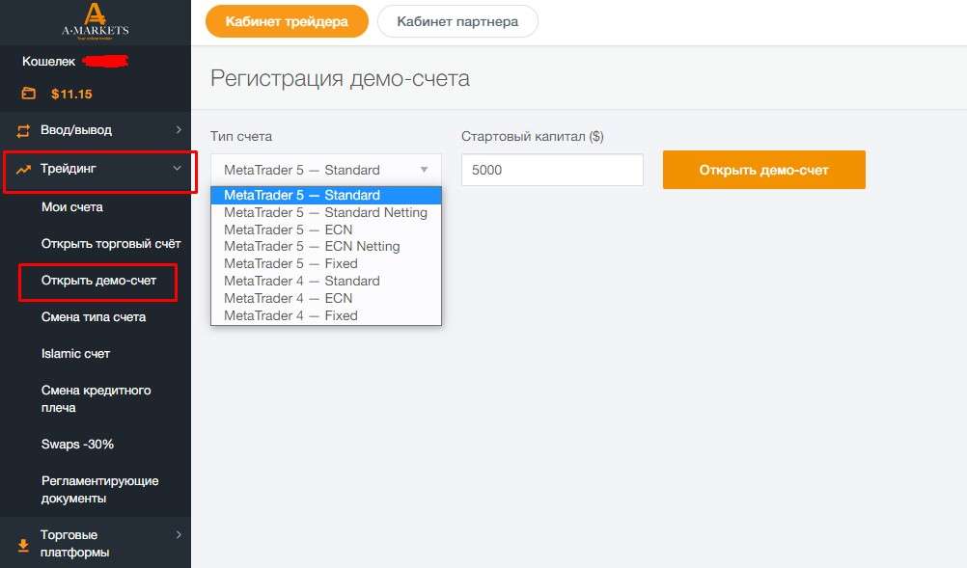The height and width of the screenshot is (568, 967).
Task: Choose MetaTrader 4 — Fixed option
Action: (325, 315)
